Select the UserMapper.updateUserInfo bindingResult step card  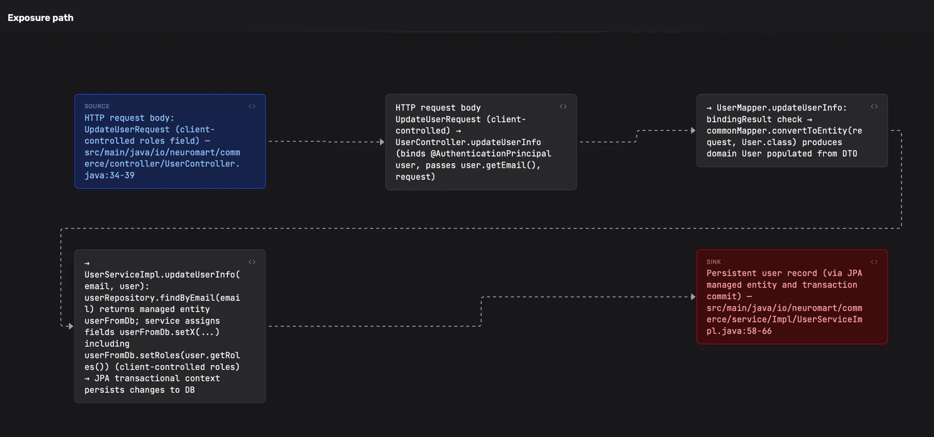792,131
